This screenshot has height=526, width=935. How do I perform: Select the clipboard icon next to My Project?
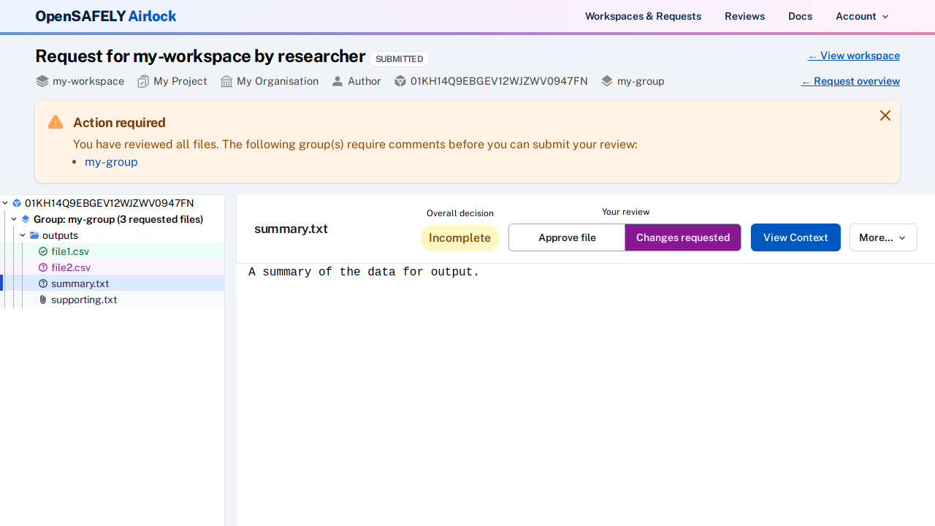point(143,81)
